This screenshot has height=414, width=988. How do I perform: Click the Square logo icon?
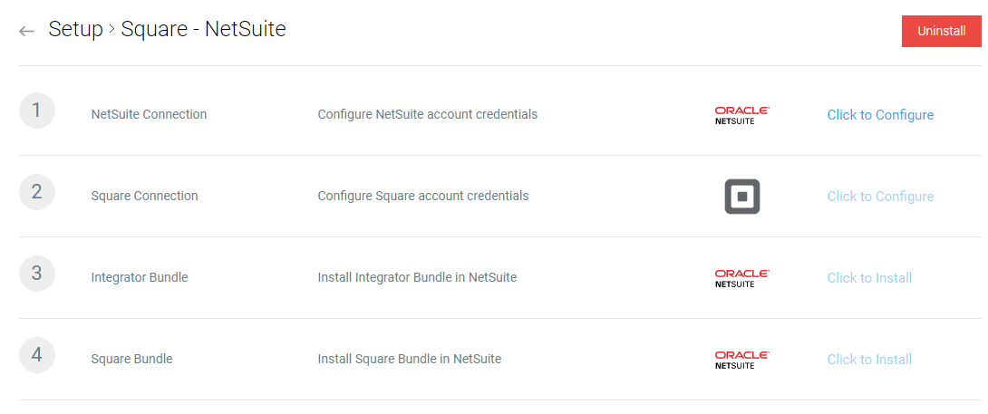tap(741, 197)
